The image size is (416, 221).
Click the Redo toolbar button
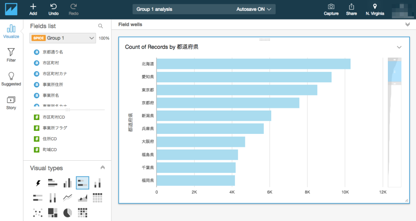(74, 9)
